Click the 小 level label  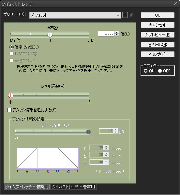(10, 102)
